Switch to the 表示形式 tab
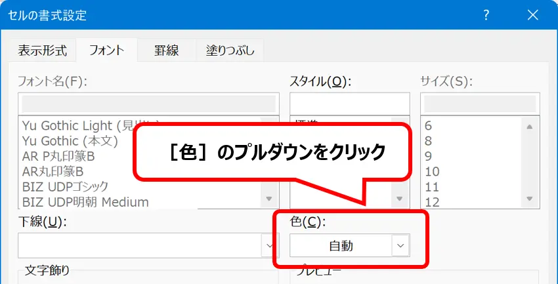This screenshot has height=284, width=558. pyautogui.click(x=43, y=51)
